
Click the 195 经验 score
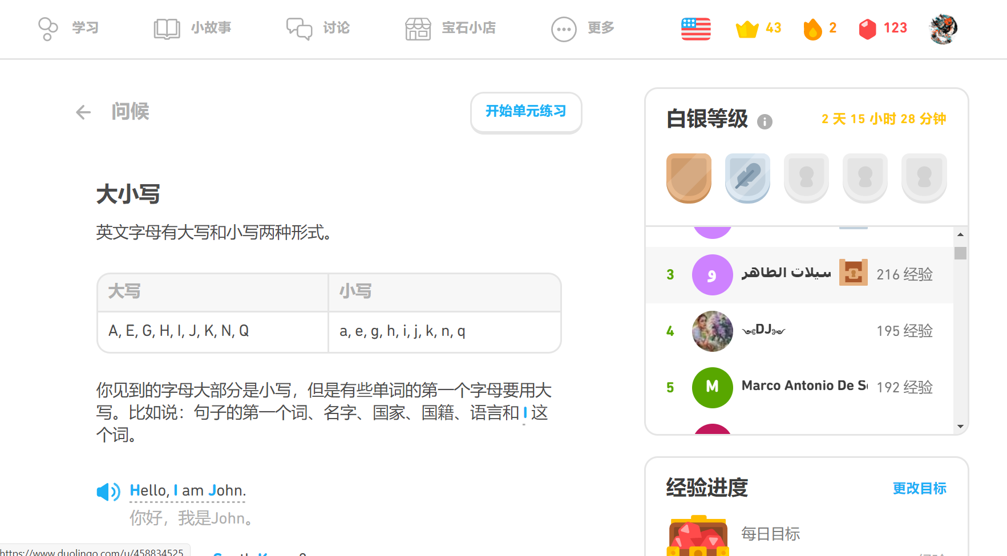point(904,331)
